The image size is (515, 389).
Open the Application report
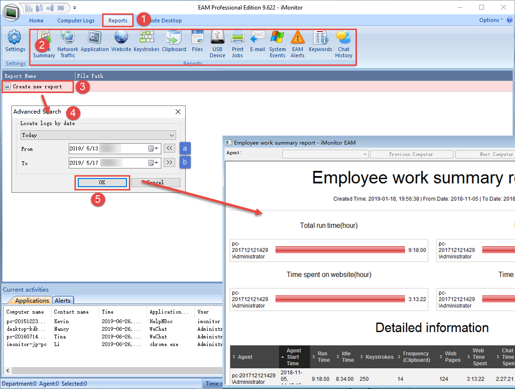click(x=95, y=42)
